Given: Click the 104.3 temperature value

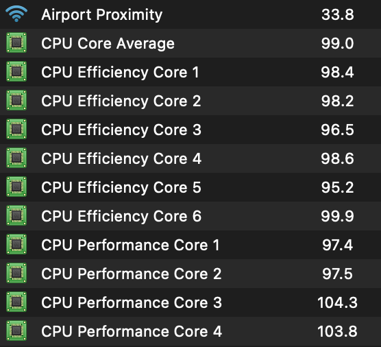Looking at the screenshot, I should 337,302.
